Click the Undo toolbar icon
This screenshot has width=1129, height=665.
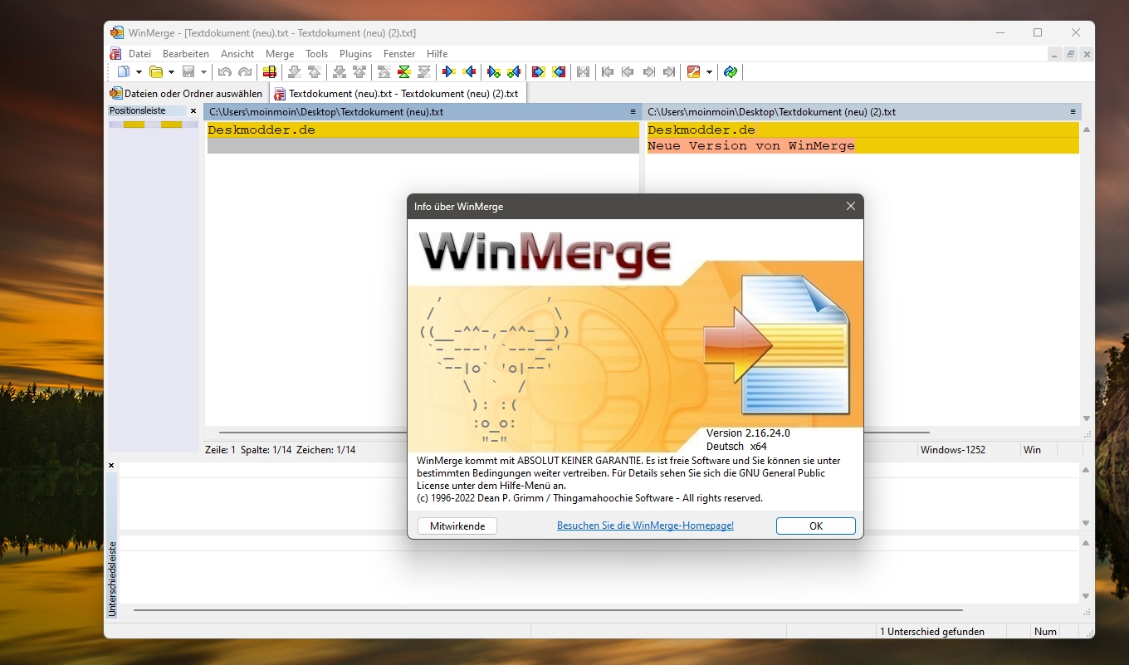click(224, 72)
